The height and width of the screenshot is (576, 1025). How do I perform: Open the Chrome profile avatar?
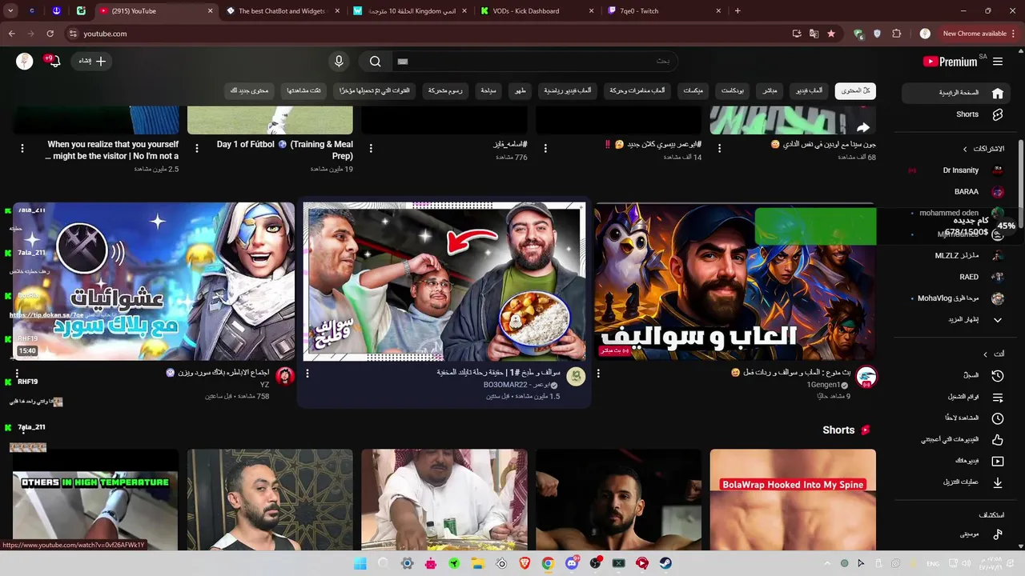coord(925,34)
